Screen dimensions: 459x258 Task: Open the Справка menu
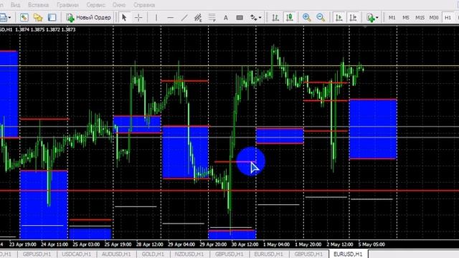(x=144, y=5)
